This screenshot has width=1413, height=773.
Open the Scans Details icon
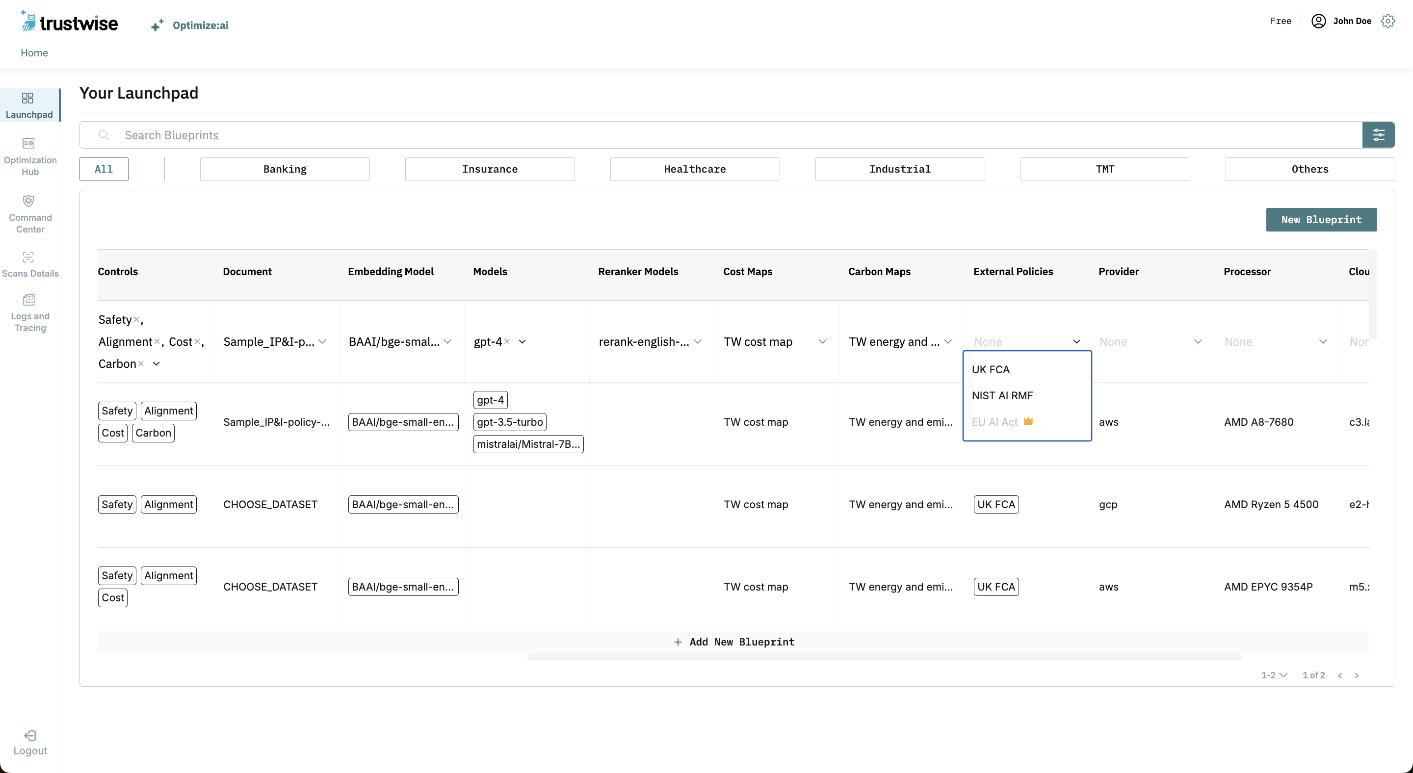28,257
